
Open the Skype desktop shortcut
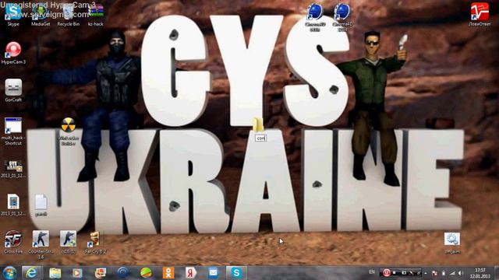coord(13,16)
